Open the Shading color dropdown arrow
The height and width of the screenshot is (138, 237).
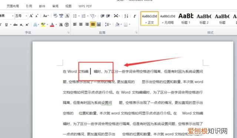pyautogui.click(x=121, y=24)
